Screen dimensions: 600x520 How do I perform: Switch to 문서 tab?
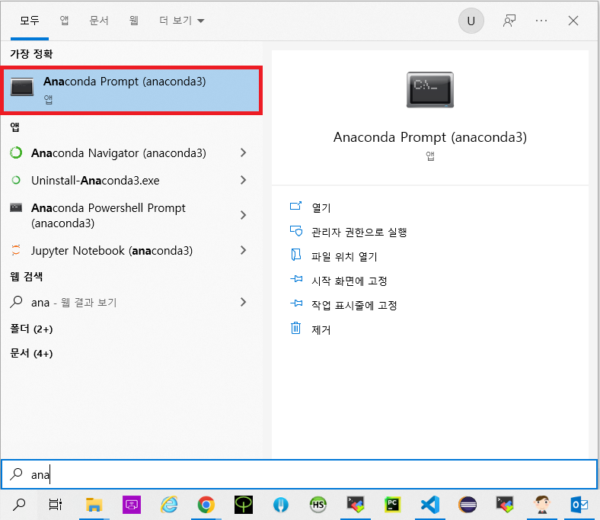(99, 21)
